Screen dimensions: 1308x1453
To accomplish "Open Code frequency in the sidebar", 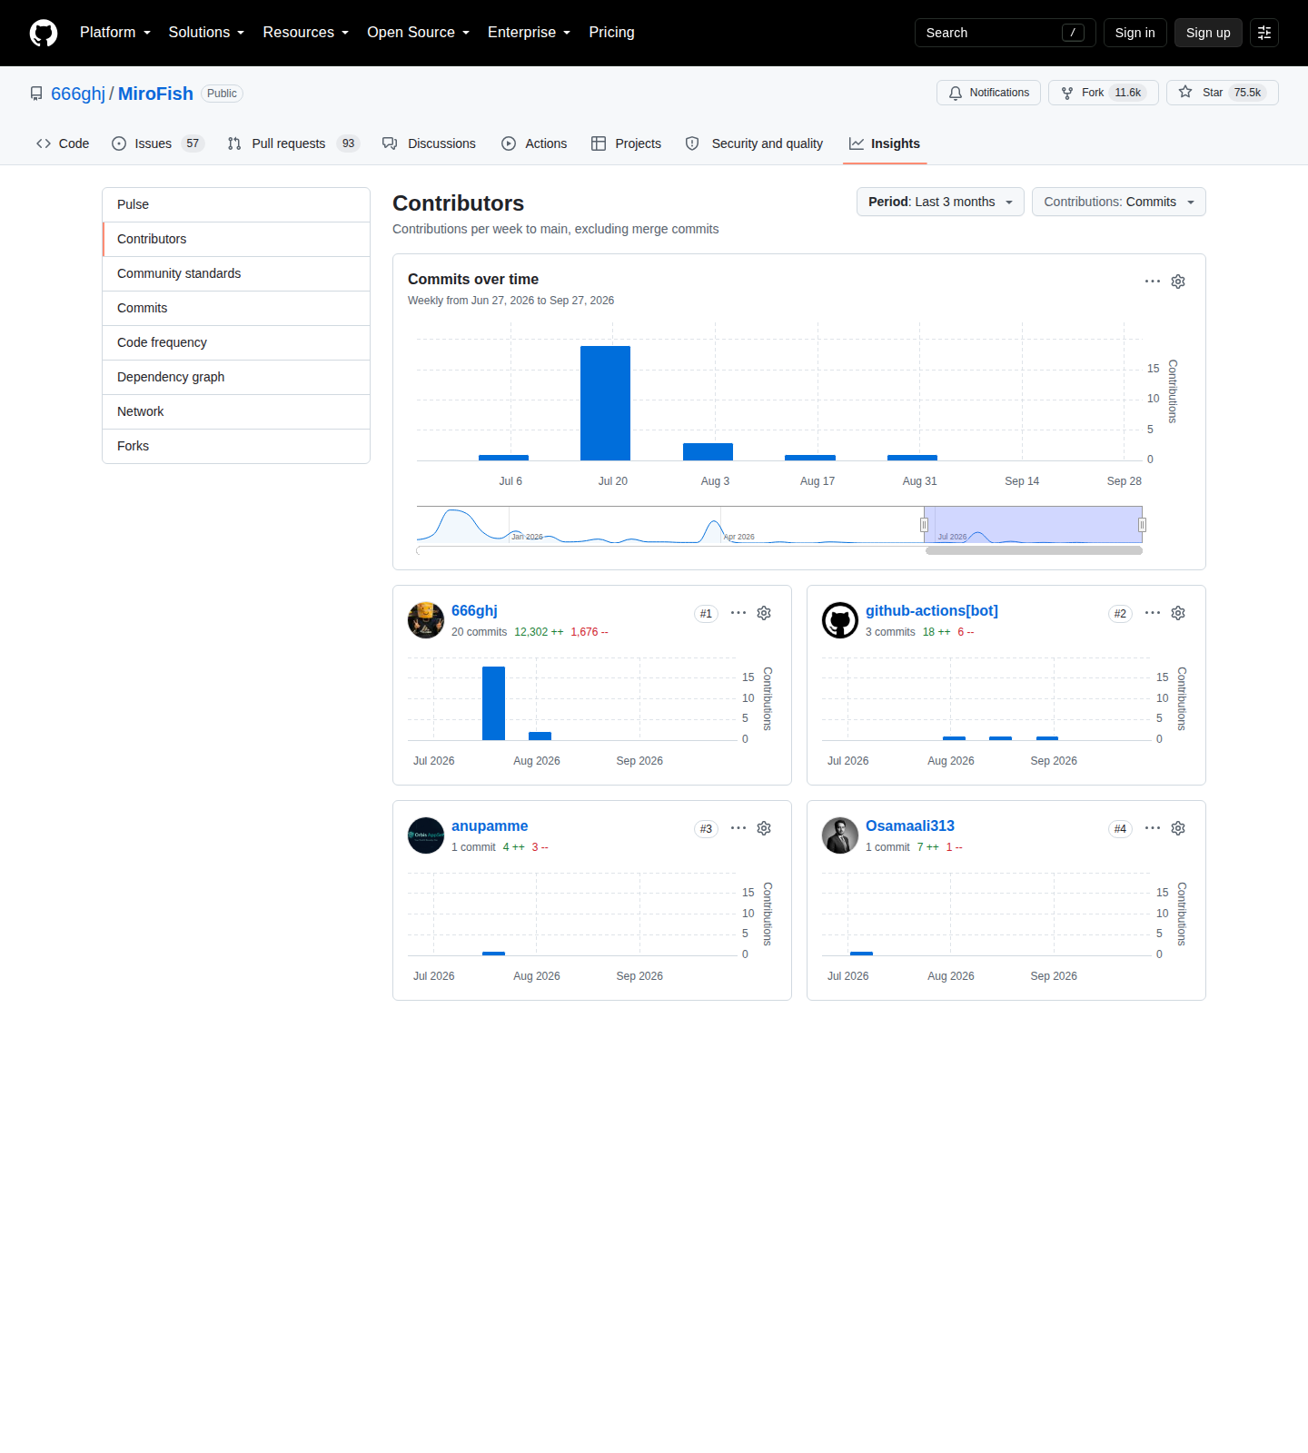I will click(236, 342).
